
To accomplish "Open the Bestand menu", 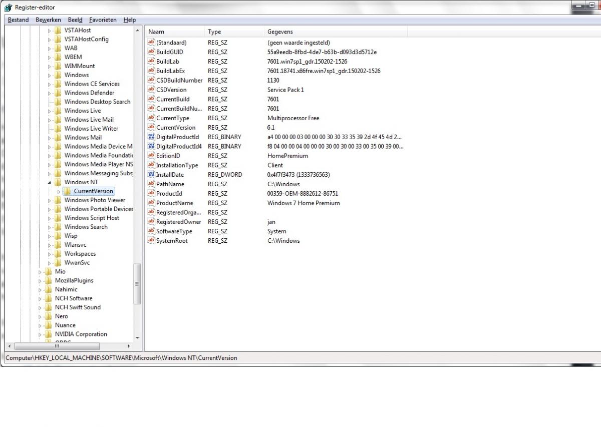I will (18, 20).
